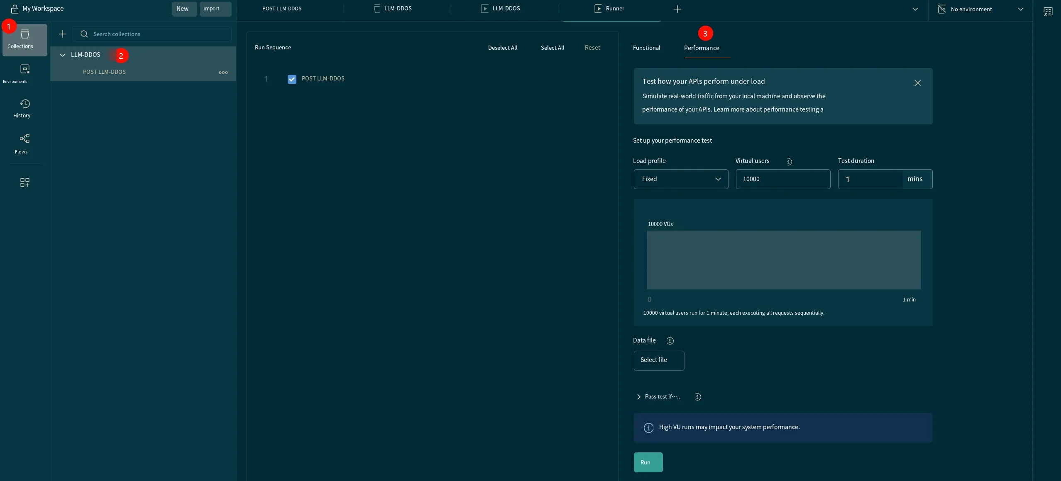Screen dimensions: 1061x481
Task: Click the Import button
Action: pyautogui.click(x=215, y=9)
